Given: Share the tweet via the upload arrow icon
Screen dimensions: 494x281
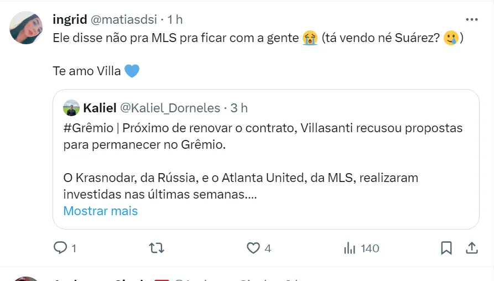Looking at the screenshot, I should [x=472, y=247].
